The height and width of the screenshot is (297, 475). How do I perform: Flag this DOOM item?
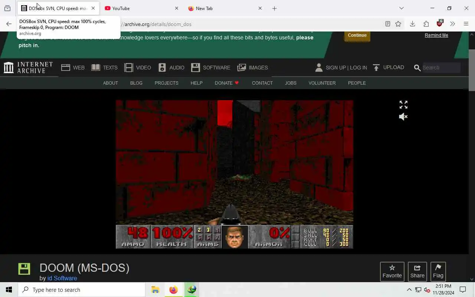pyautogui.click(x=438, y=272)
